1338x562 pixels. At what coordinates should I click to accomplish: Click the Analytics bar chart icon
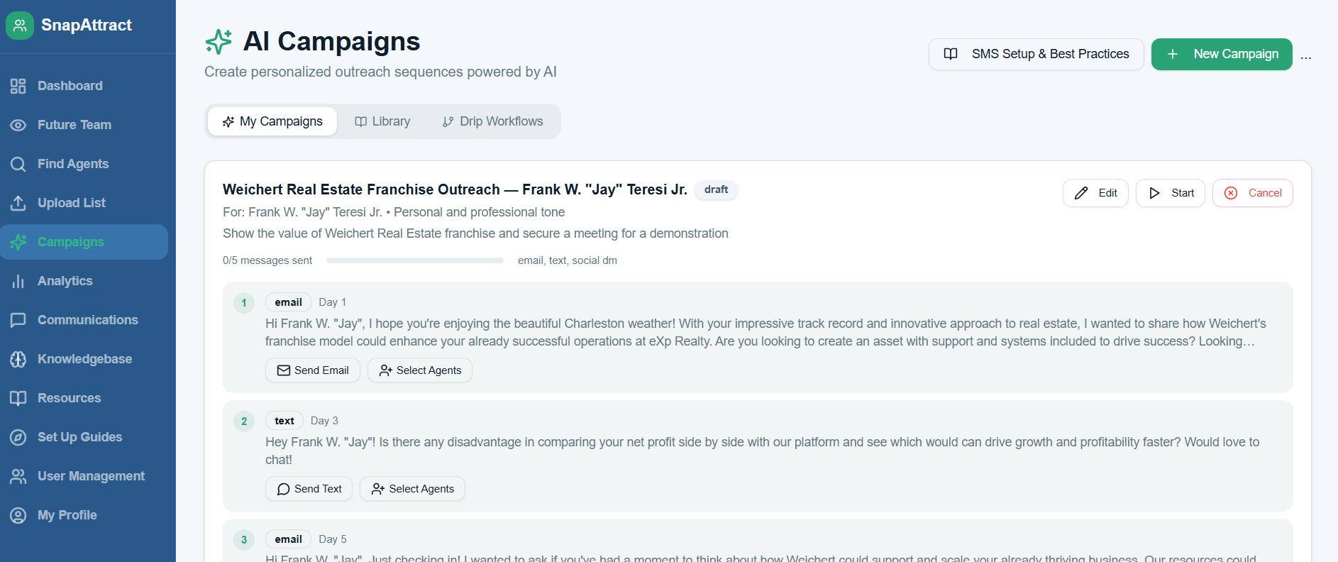click(x=18, y=281)
